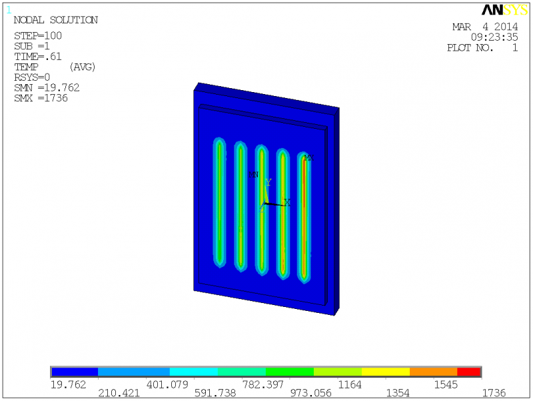Click the SMN =19.762 value

pos(47,88)
